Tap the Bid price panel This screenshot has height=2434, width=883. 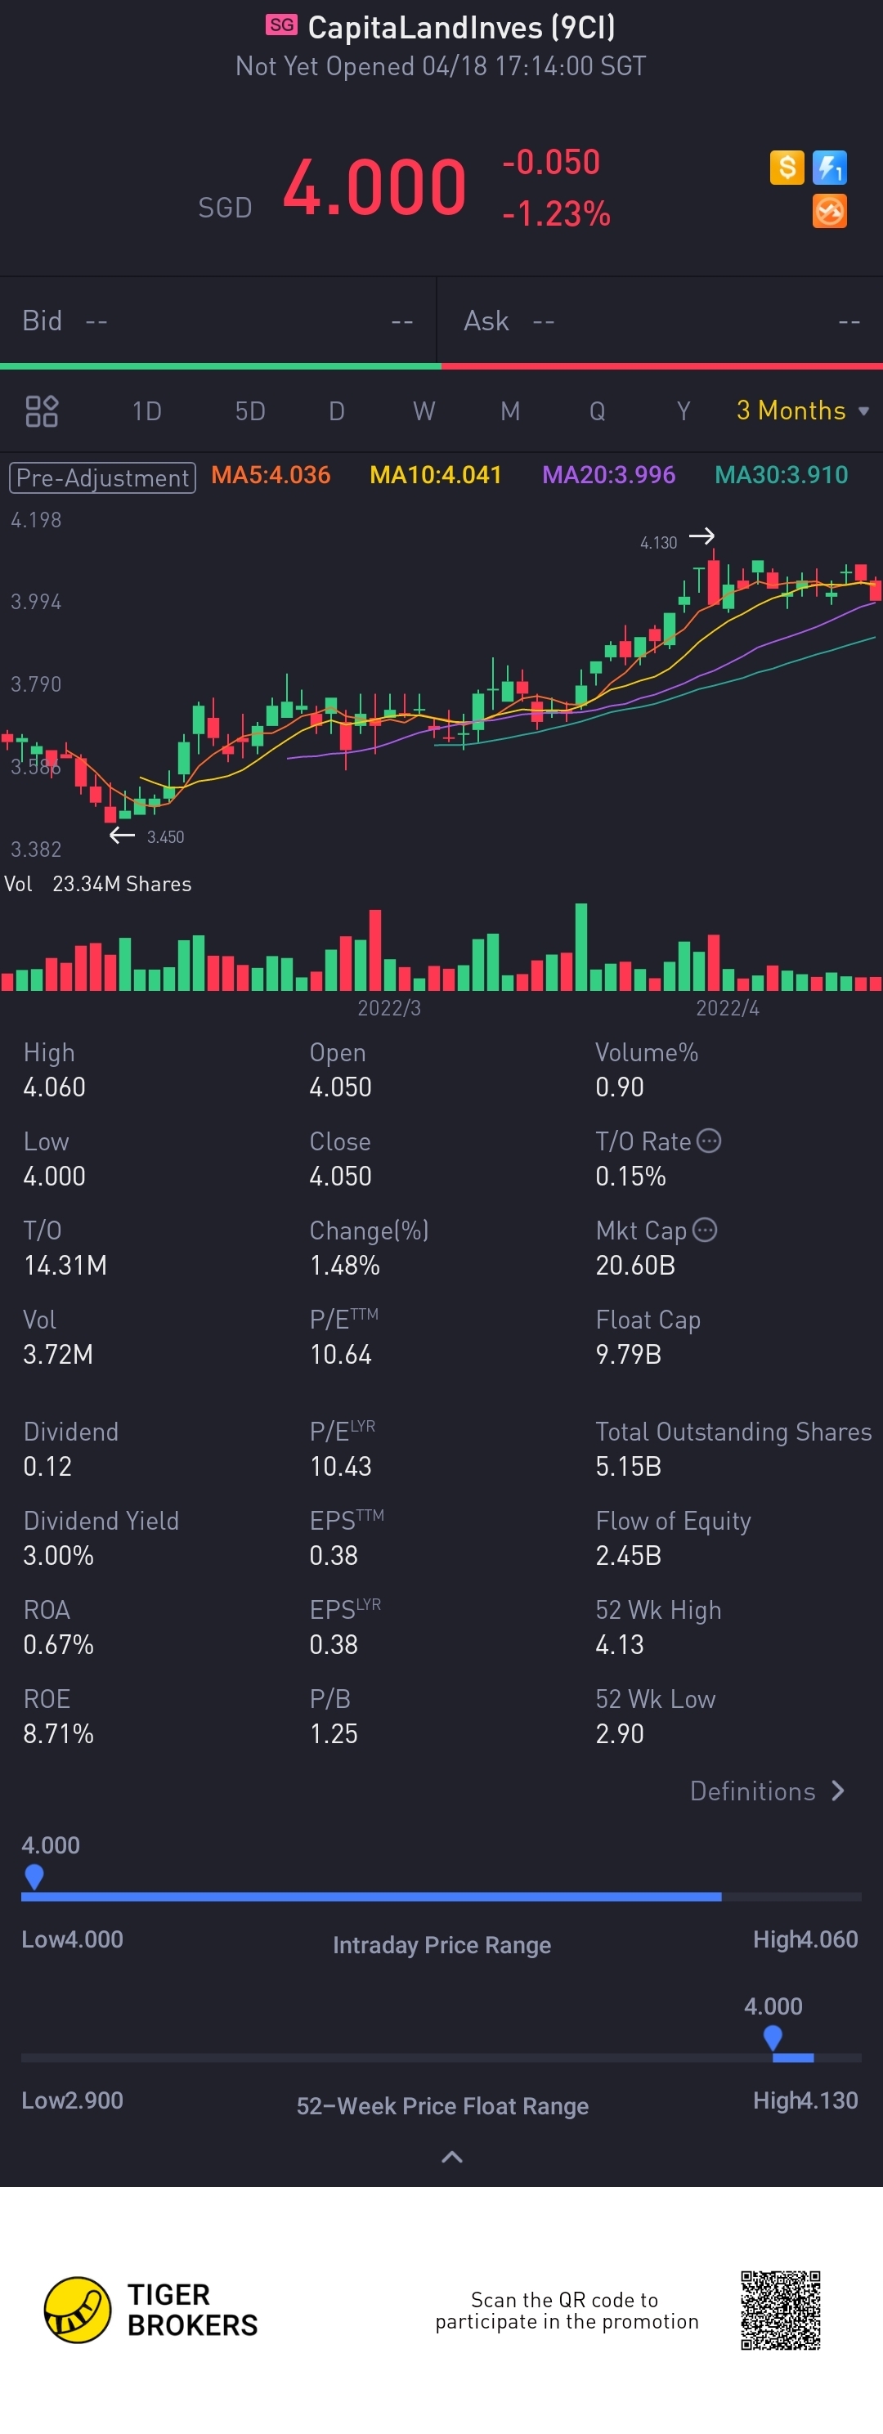pyautogui.click(x=217, y=321)
